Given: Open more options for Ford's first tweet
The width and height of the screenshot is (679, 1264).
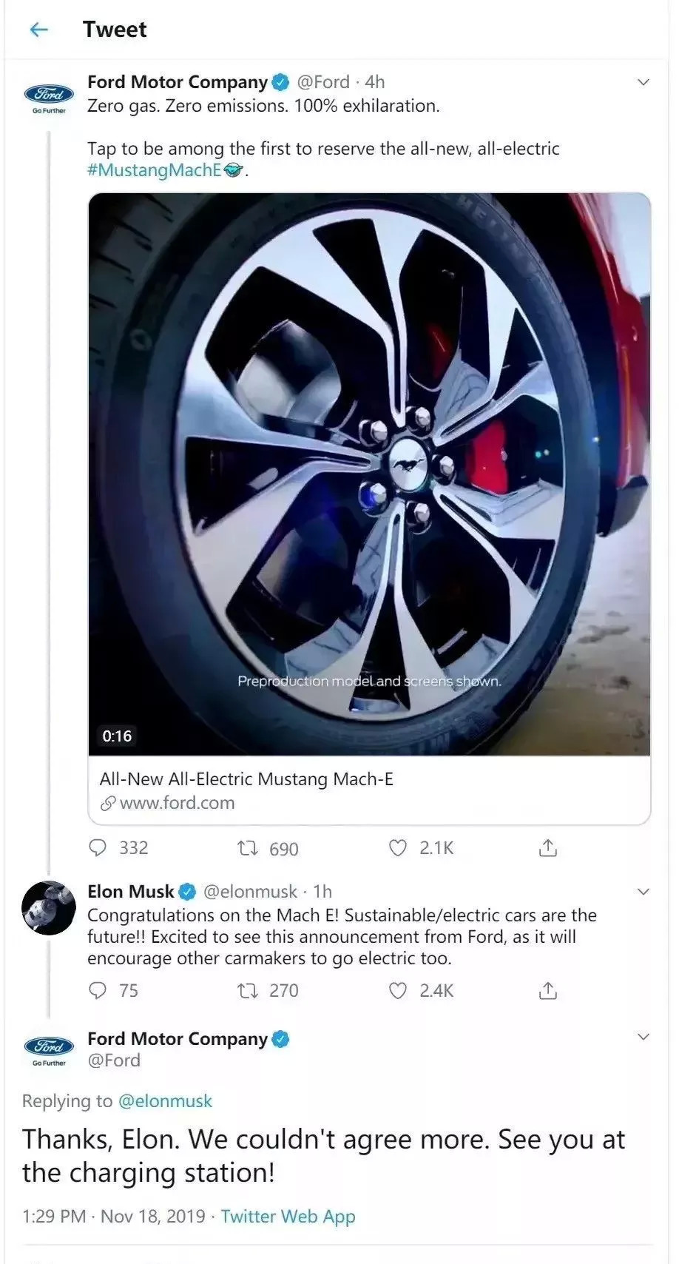Looking at the screenshot, I should point(643,82).
